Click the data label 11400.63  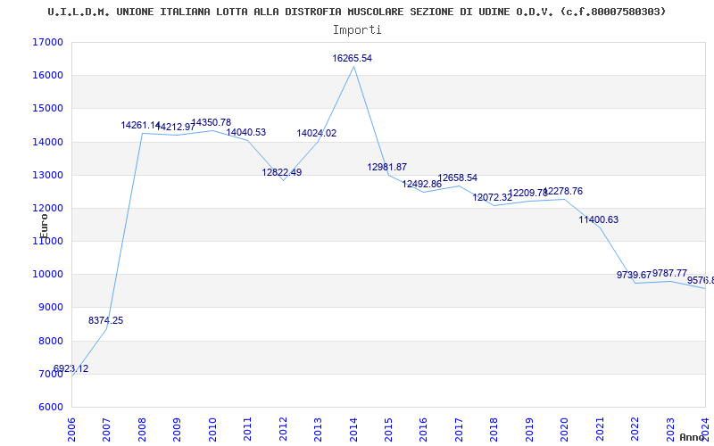(598, 219)
